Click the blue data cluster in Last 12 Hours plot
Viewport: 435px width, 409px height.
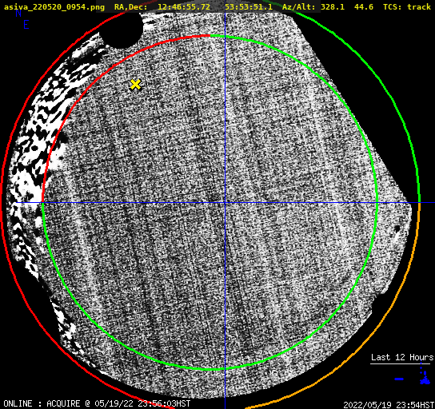click(x=425, y=379)
